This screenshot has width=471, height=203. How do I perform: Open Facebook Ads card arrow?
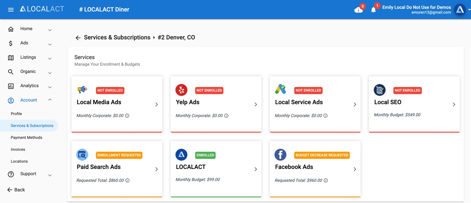[x=355, y=169]
